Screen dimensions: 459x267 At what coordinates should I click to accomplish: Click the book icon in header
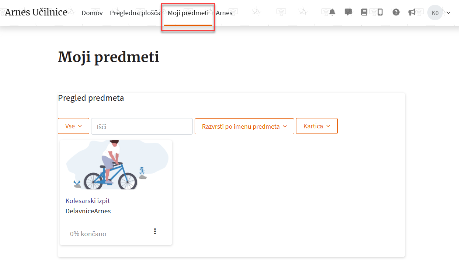pyautogui.click(x=364, y=13)
